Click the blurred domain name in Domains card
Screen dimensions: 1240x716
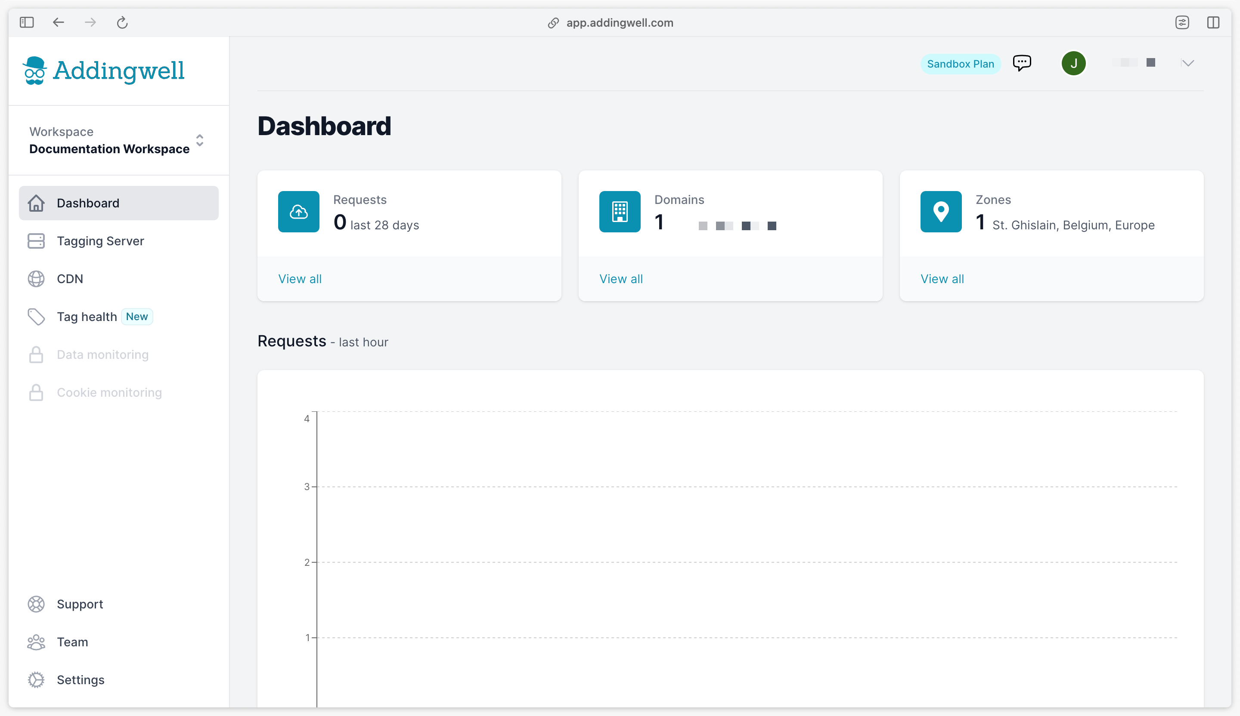coord(737,226)
